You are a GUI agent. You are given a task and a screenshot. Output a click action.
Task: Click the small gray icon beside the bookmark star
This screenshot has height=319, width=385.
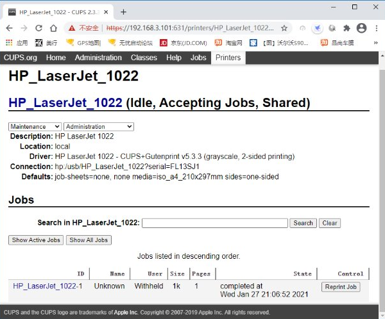point(302,28)
